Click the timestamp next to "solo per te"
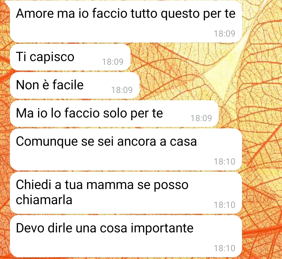The height and width of the screenshot is (259, 282). click(201, 118)
